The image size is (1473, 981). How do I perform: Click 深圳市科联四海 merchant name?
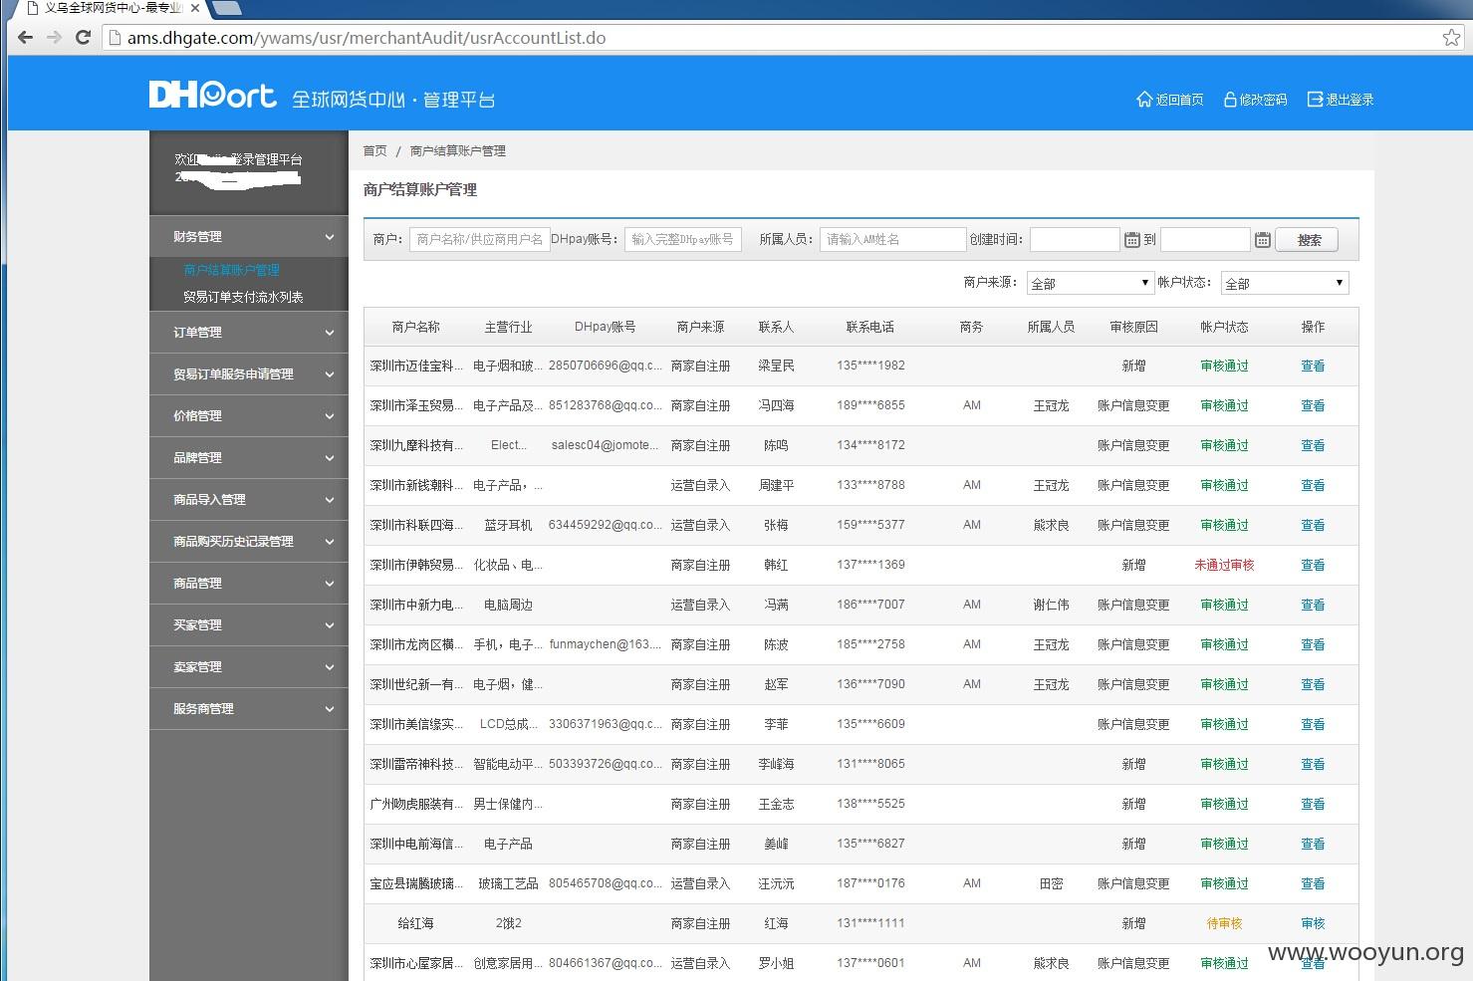pos(416,525)
